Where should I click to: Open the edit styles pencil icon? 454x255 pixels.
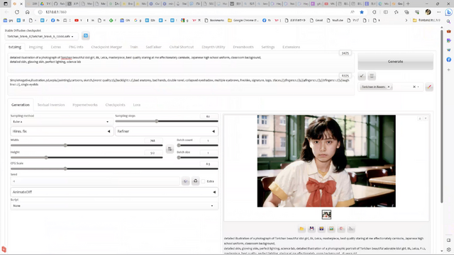[429, 86]
